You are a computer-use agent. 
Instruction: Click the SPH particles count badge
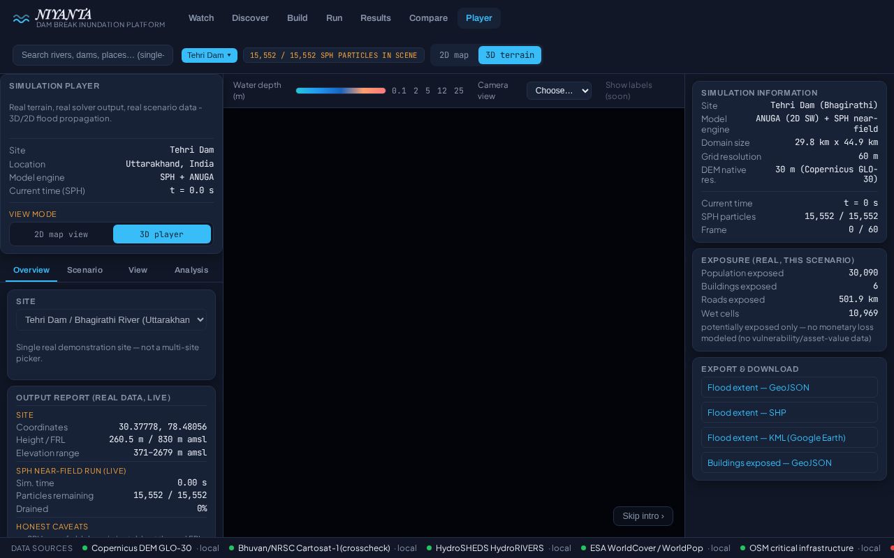click(x=334, y=55)
